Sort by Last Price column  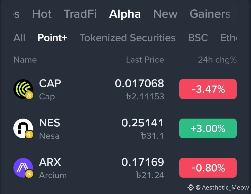(145, 60)
